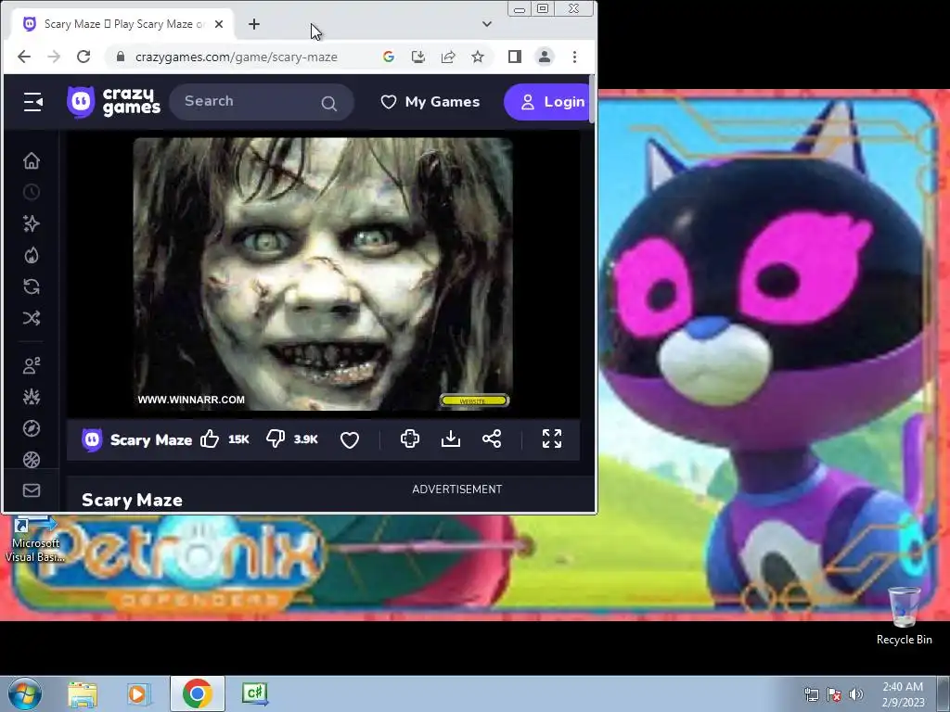
Task: Like Scary Maze with thumbs up
Action: pos(210,439)
